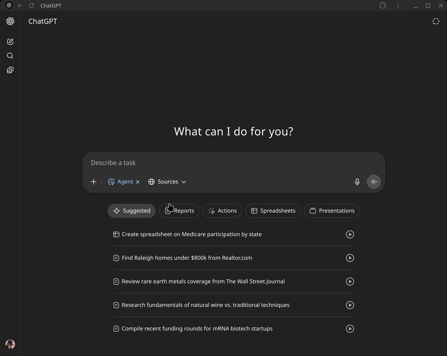Click the document icon beside Raleigh homes suggestion
Image resolution: width=447 pixels, height=356 pixels.
point(116,258)
